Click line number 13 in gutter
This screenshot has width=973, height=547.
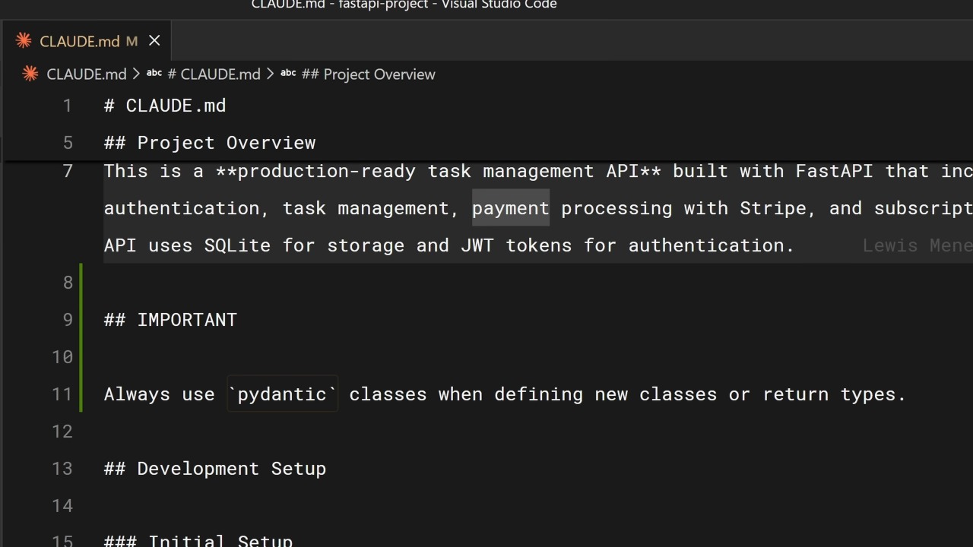(62, 469)
